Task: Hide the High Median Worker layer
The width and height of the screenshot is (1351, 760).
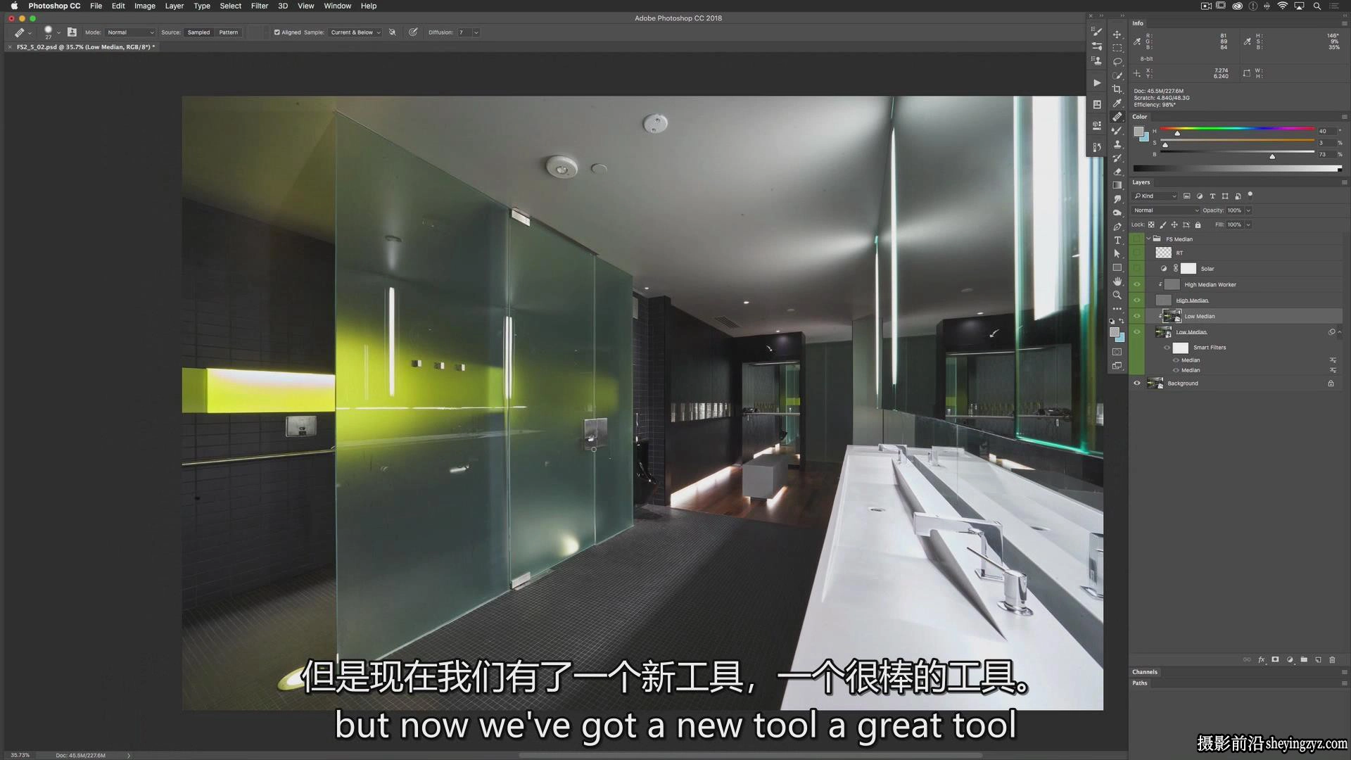Action: [1137, 284]
